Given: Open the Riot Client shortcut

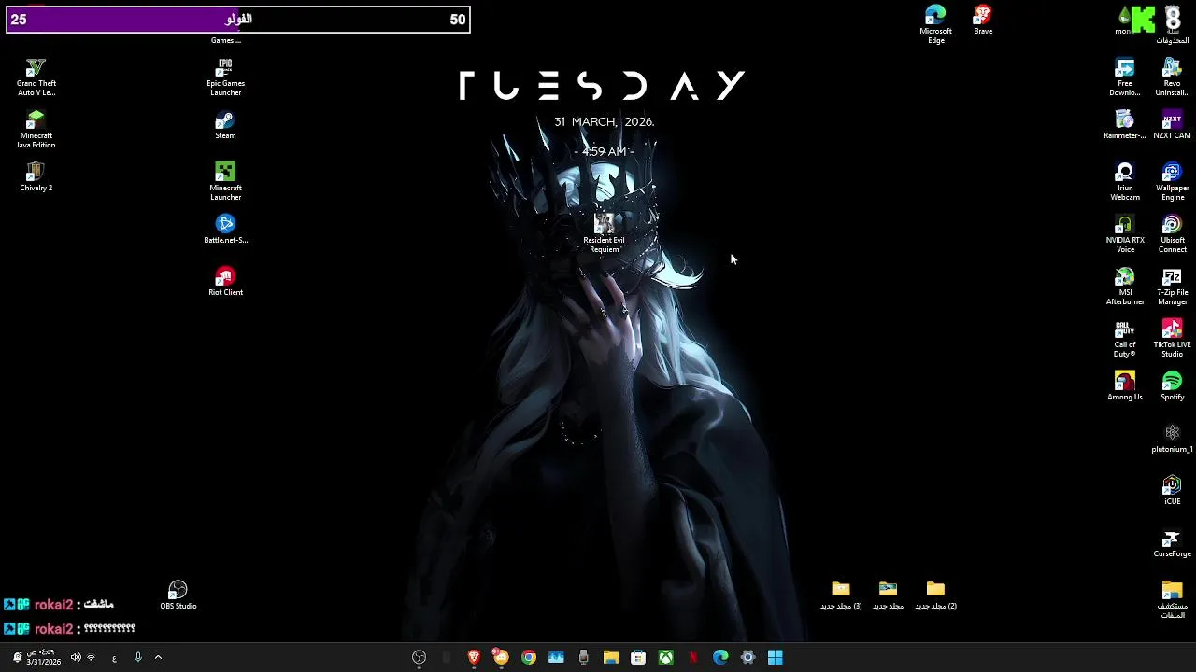Looking at the screenshot, I should (x=225, y=281).
